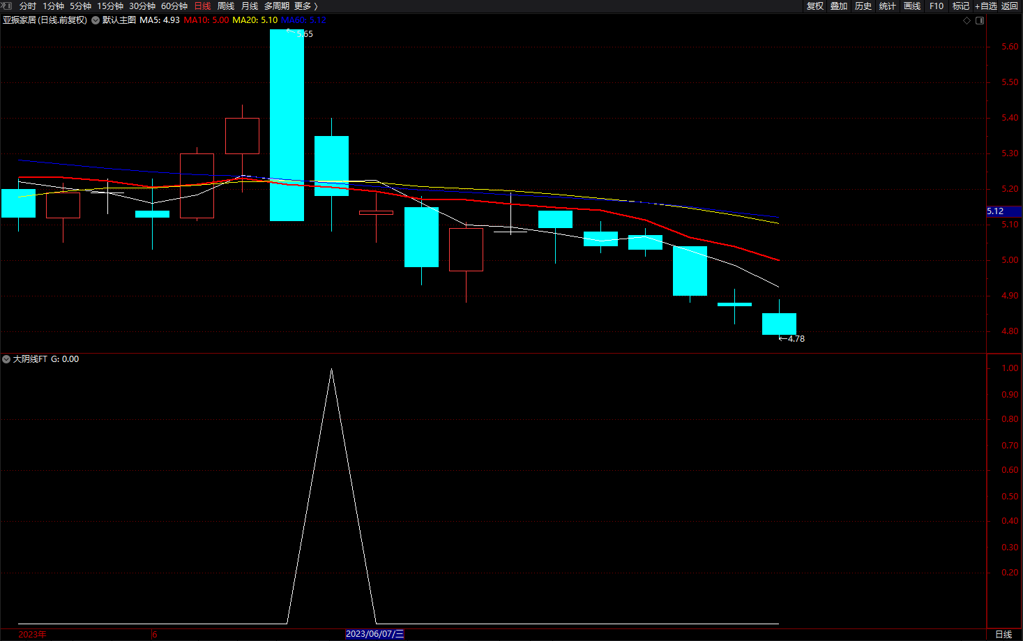Click the 5.65 high price annotation
This screenshot has width=1023, height=641.
[x=305, y=34]
